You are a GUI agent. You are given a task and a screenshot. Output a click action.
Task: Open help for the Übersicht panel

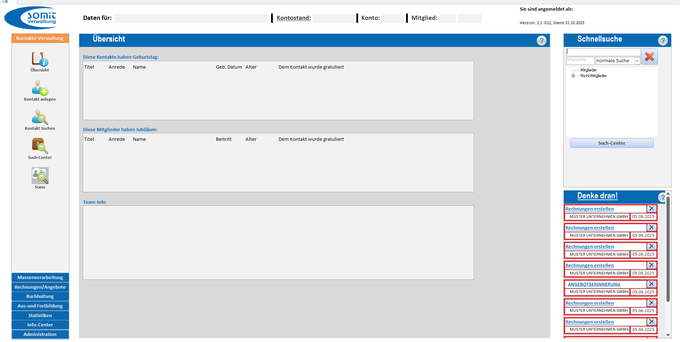(541, 41)
